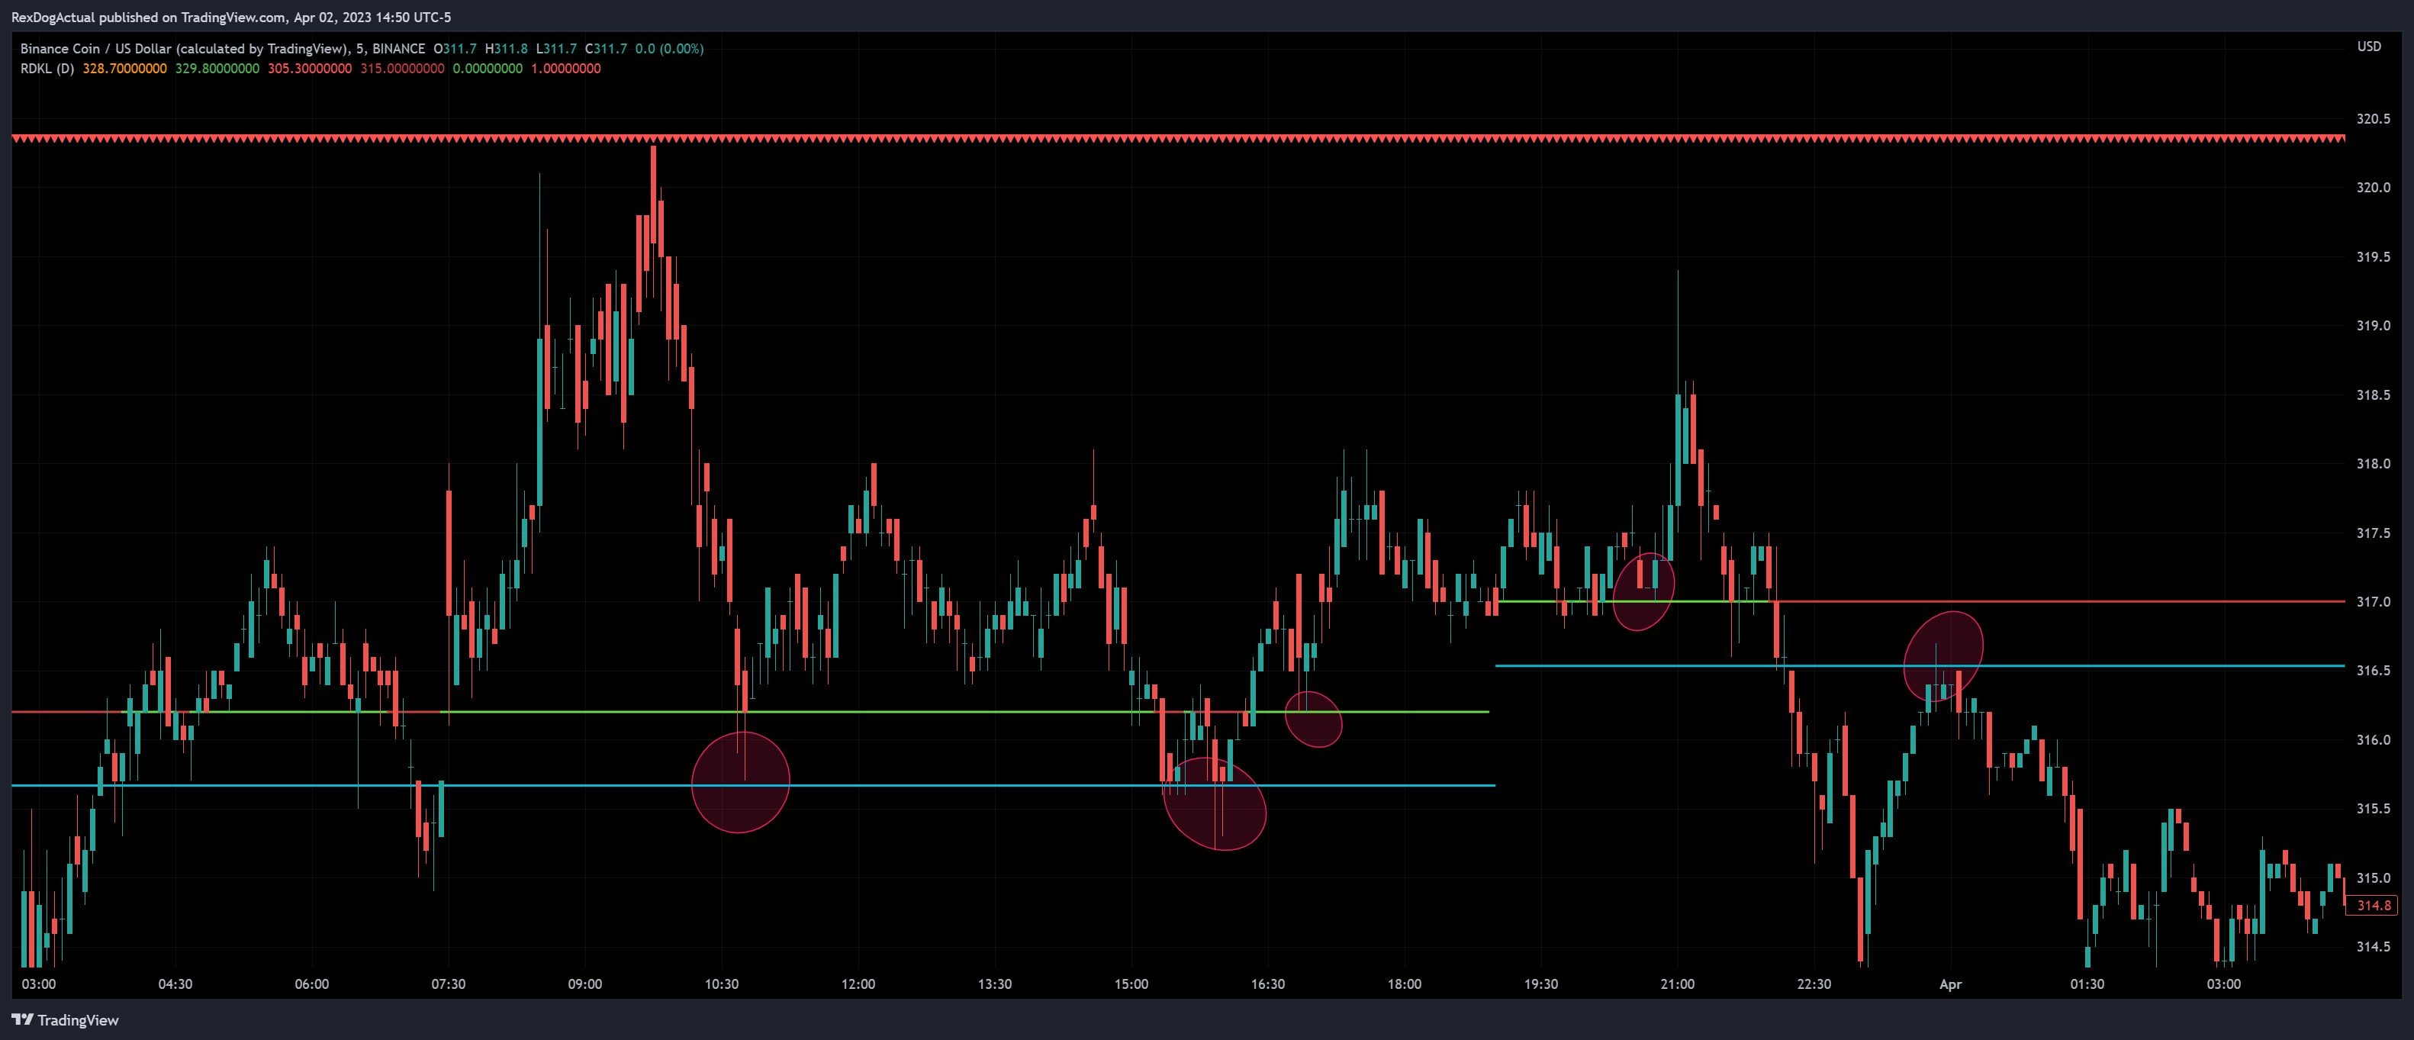
Task: Click the 316.5 price axis label
Action: pos(2373,671)
